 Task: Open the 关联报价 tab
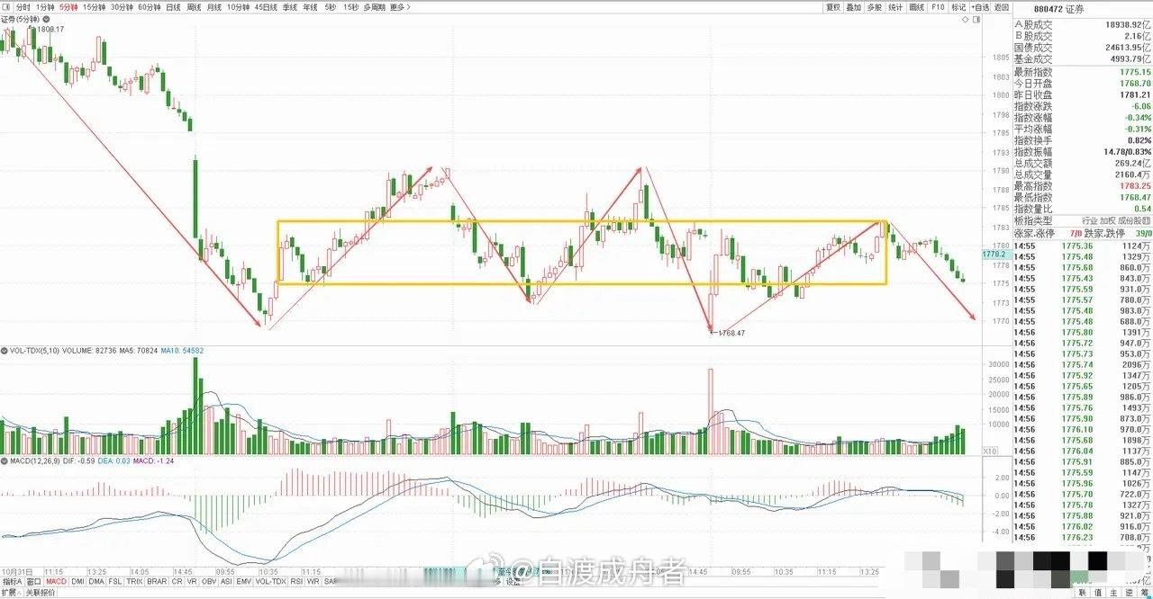point(41,593)
